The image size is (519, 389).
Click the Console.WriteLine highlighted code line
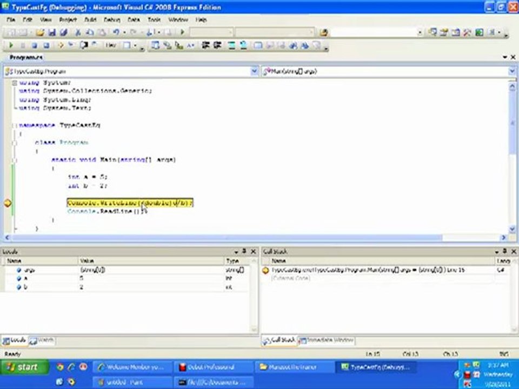(x=130, y=203)
